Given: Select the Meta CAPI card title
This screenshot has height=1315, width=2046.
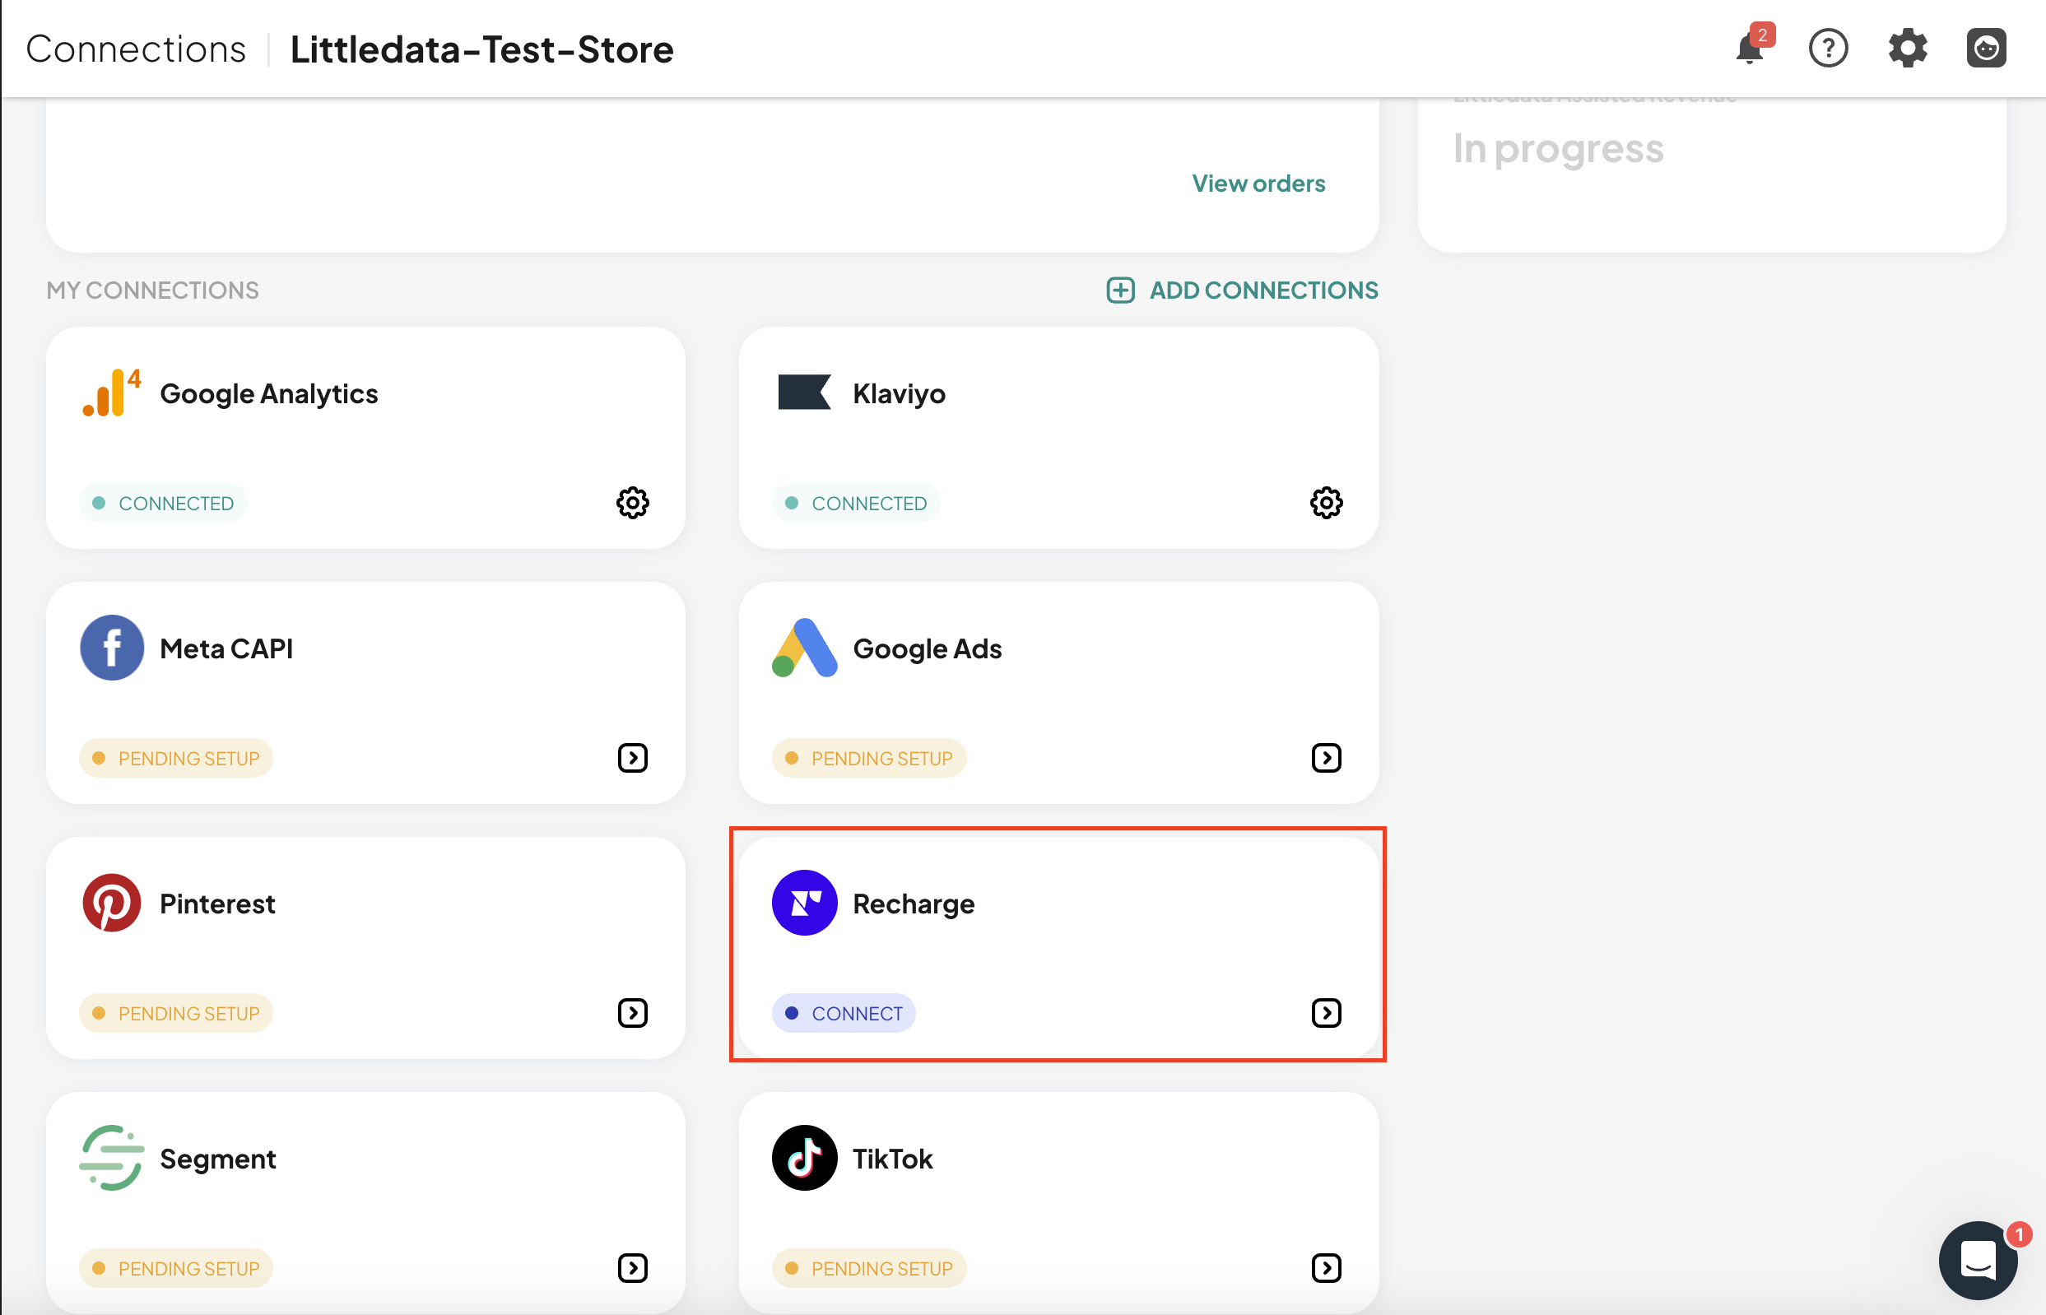Looking at the screenshot, I should 226,649.
